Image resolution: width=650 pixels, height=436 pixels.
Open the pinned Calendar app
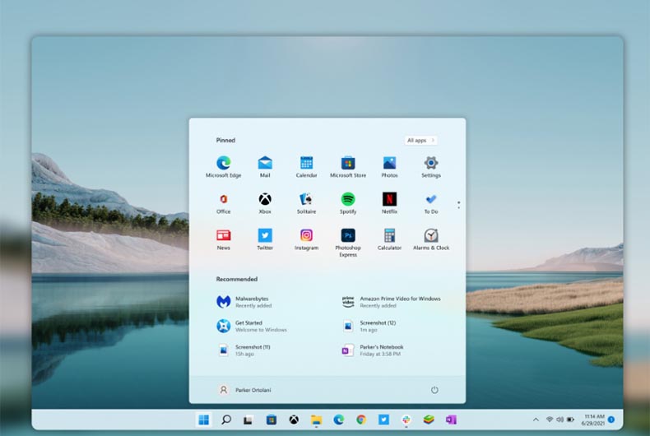(306, 167)
